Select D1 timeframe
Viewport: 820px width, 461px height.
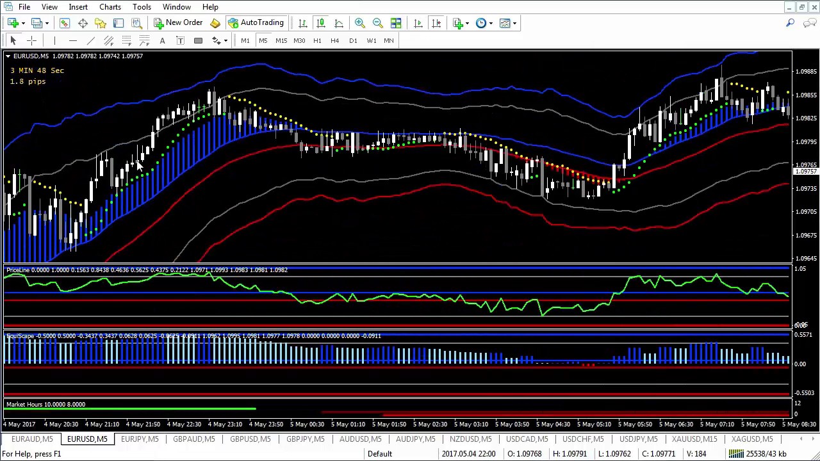click(353, 40)
